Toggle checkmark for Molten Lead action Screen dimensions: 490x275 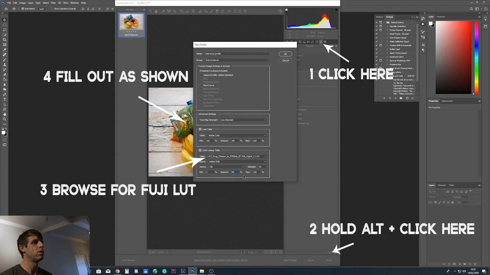(x=377, y=49)
